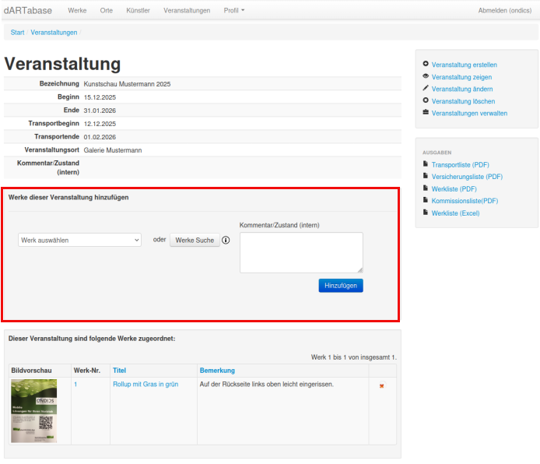Click the file icon beside Transportliste (PDF)

(425, 164)
